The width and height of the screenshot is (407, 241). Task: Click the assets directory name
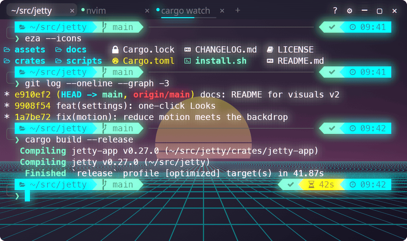30,50
